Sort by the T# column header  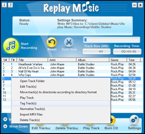[13, 60]
